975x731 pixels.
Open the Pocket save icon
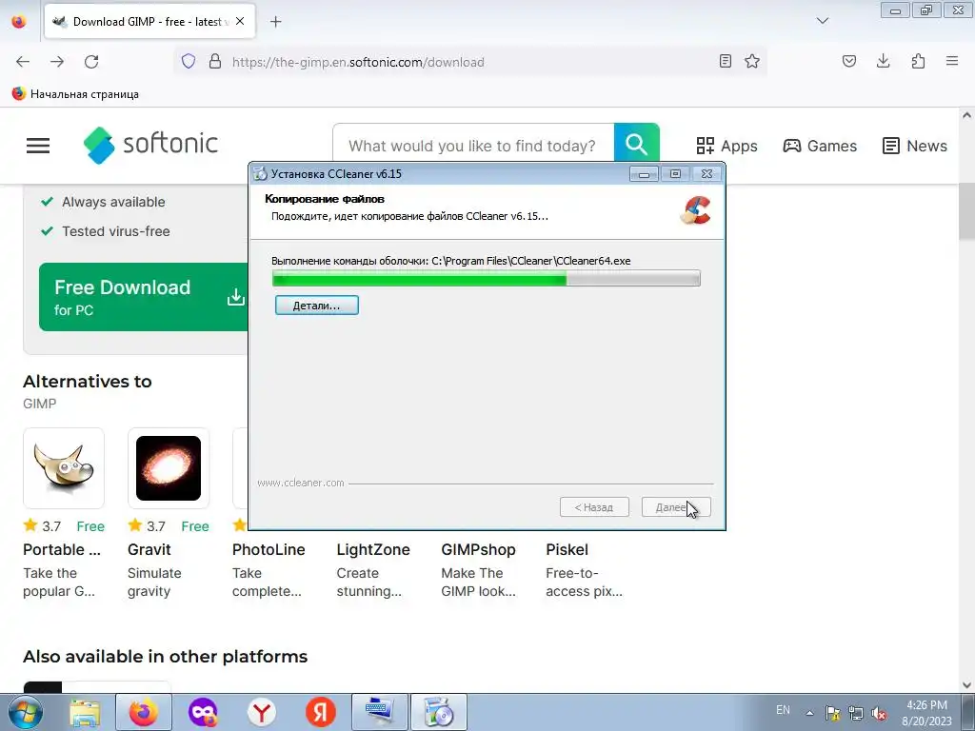click(848, 61)
